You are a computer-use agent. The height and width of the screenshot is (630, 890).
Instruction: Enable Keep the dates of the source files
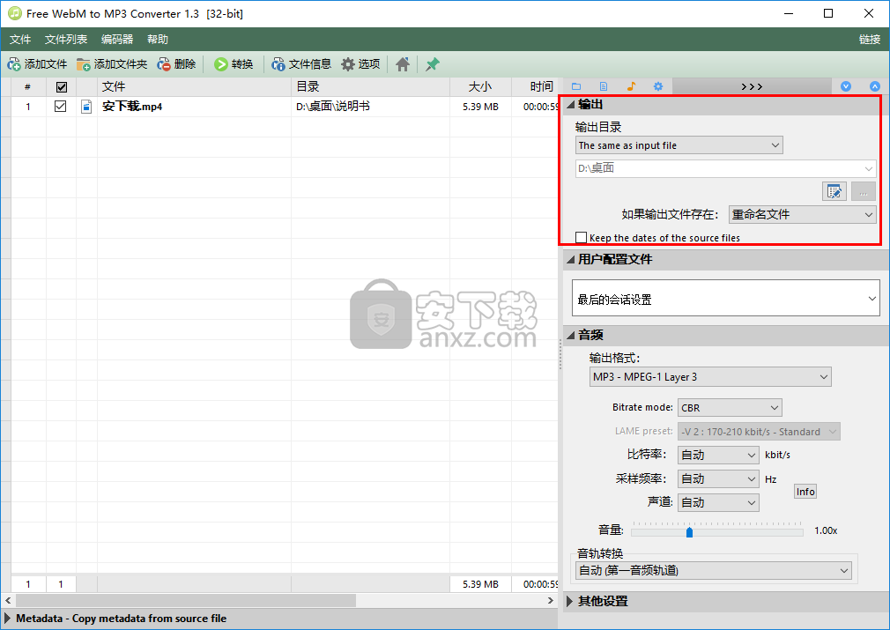[582, 237]
